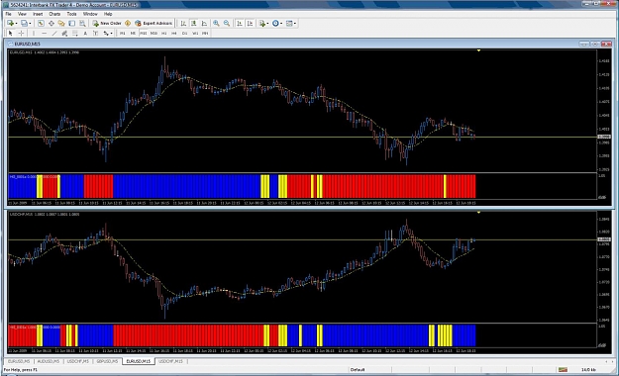The height and width of the screenshot is (376, 619).
Task: Switch the chart to line chart style
Action: [x=204, y=24]
